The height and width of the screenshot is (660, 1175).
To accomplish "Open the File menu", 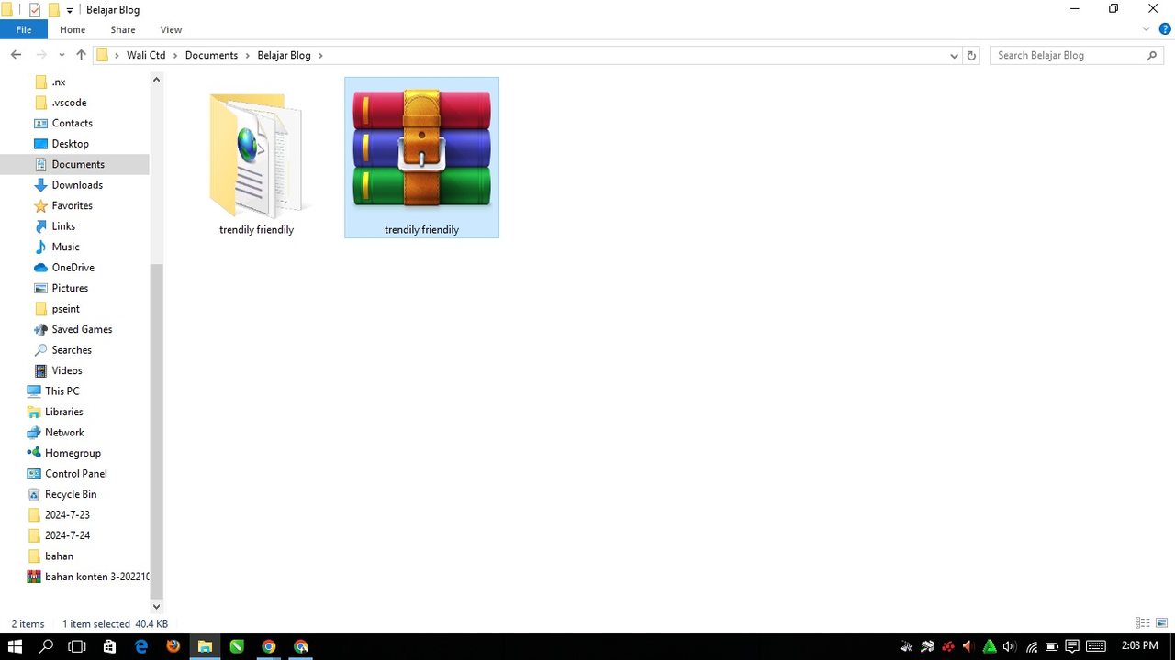I will 24,29.
